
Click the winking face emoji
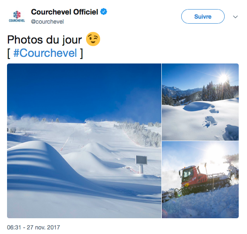[x=93, y=39]
